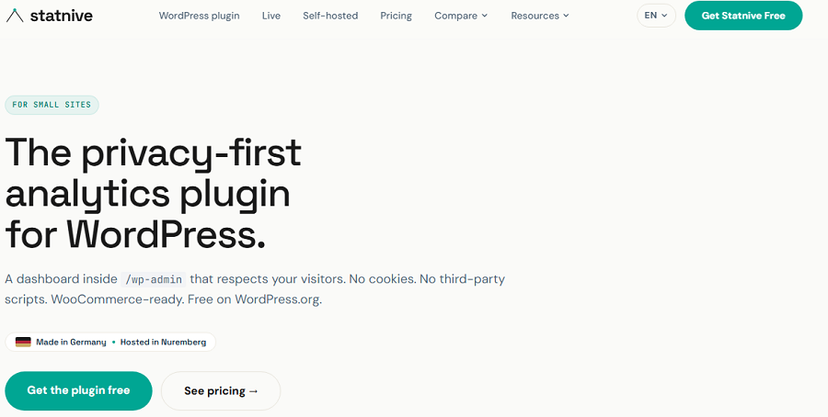This screenshot has width=828, height=417.
Task: Click the language selector chevron
Action: tap(664, 16)
